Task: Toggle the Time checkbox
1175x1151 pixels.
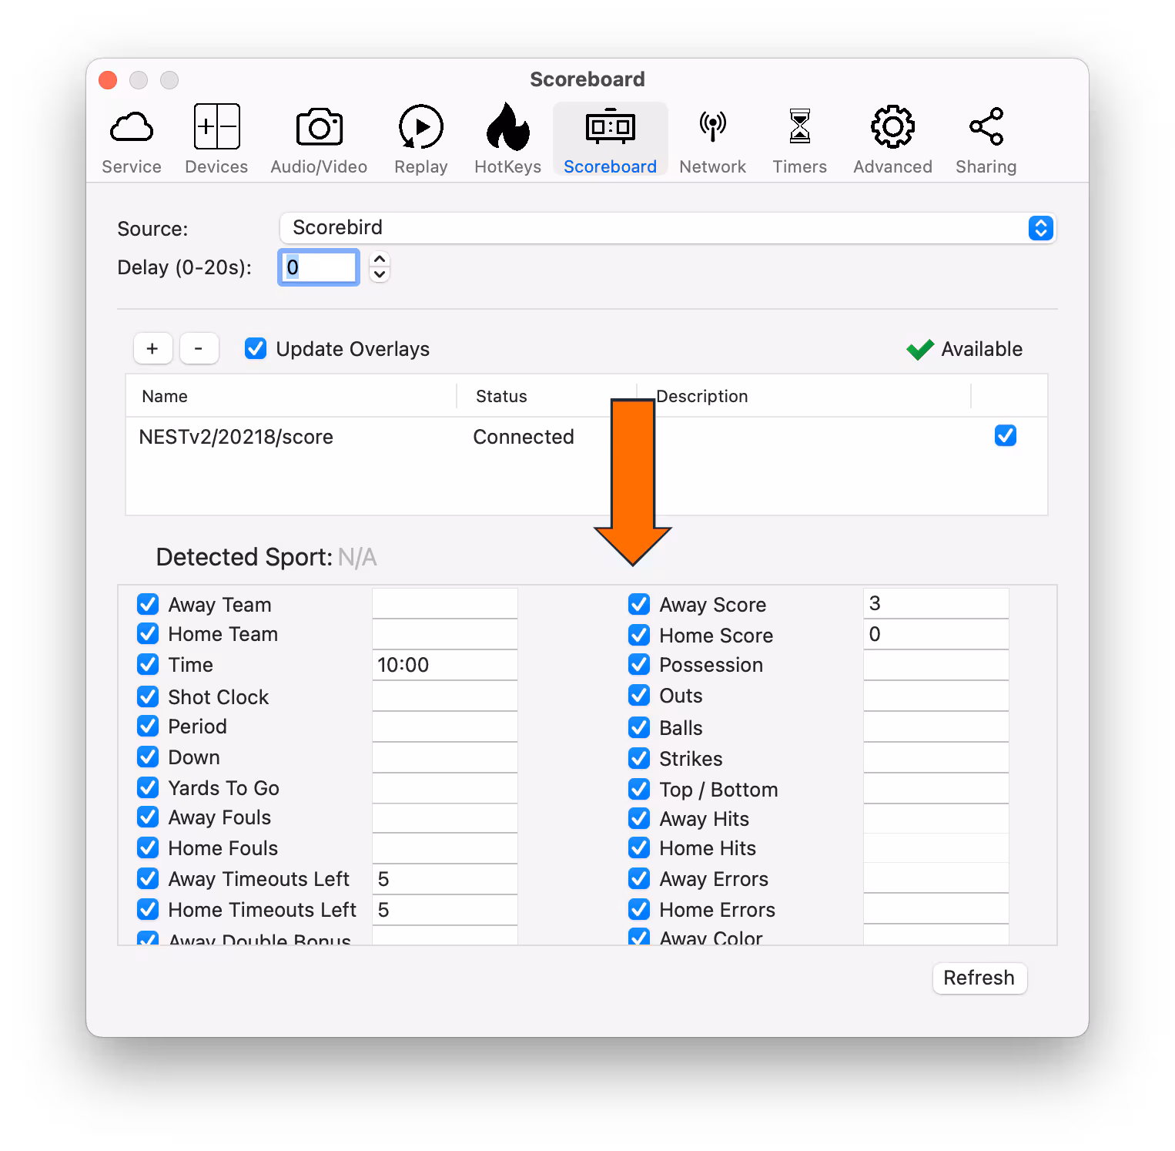Action: pyautogui.click(x=148, y=664)
